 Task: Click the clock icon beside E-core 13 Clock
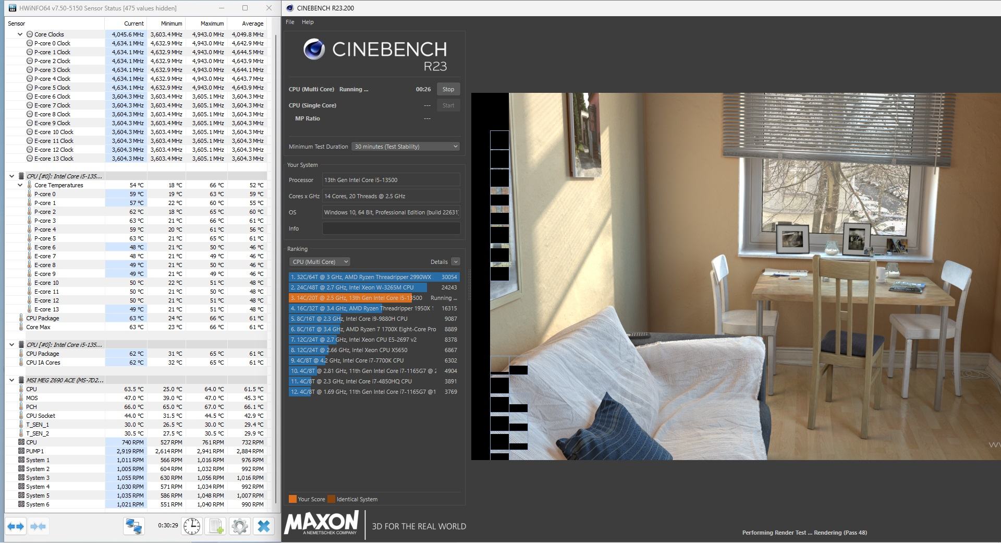pyautogui.click(x=30, y=159)
